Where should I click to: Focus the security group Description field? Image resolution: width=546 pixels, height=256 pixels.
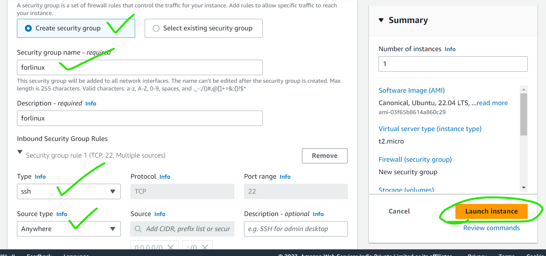140,118
